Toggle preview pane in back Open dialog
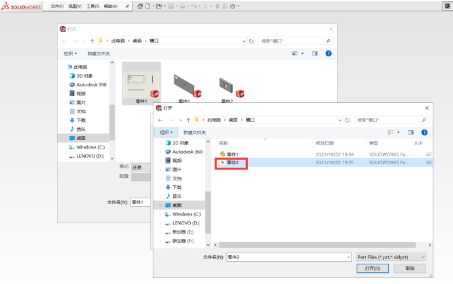 (315, 54)
